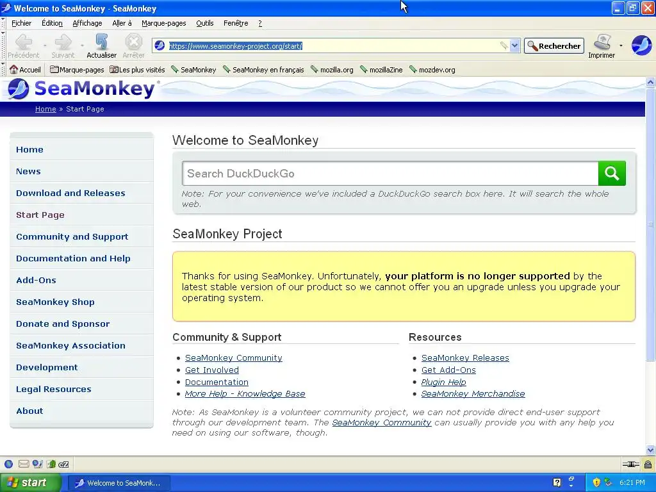
Task: Open the Marque-pages menu
Action: point(163,24)
